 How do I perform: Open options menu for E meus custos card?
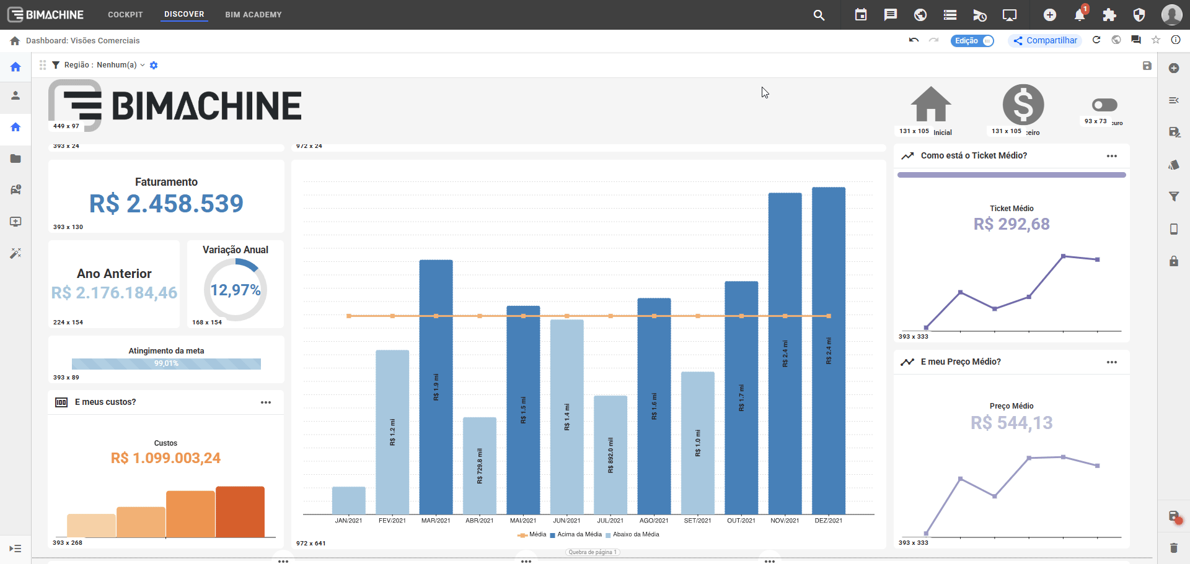pyautogui.click(x=266, y=402)
